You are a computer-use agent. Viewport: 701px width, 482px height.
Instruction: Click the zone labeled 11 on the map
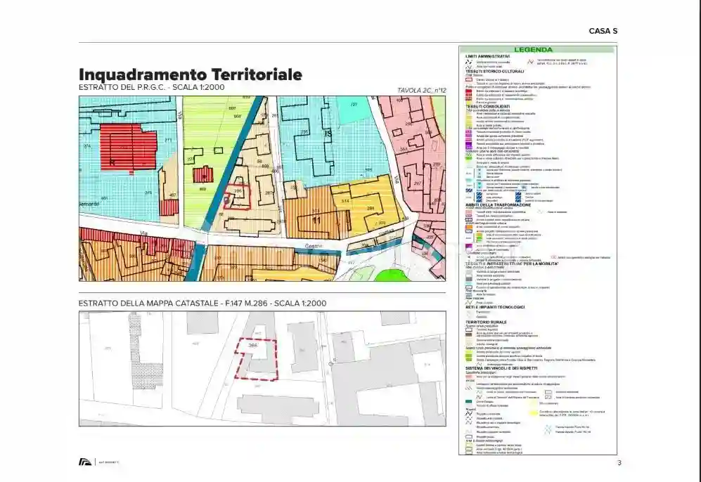click(x=316, y=220)
